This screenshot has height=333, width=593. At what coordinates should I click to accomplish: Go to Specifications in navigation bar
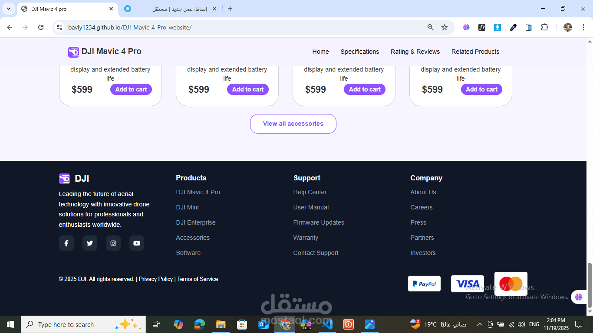click(359, 52)
